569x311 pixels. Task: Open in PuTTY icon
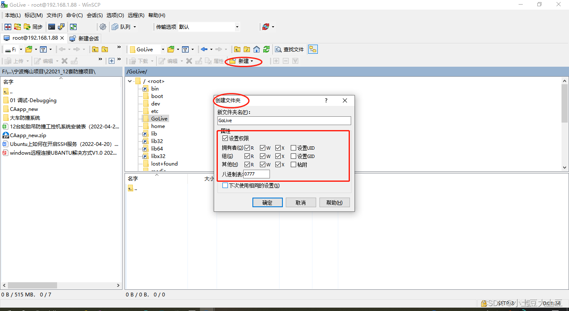(61, 27)
